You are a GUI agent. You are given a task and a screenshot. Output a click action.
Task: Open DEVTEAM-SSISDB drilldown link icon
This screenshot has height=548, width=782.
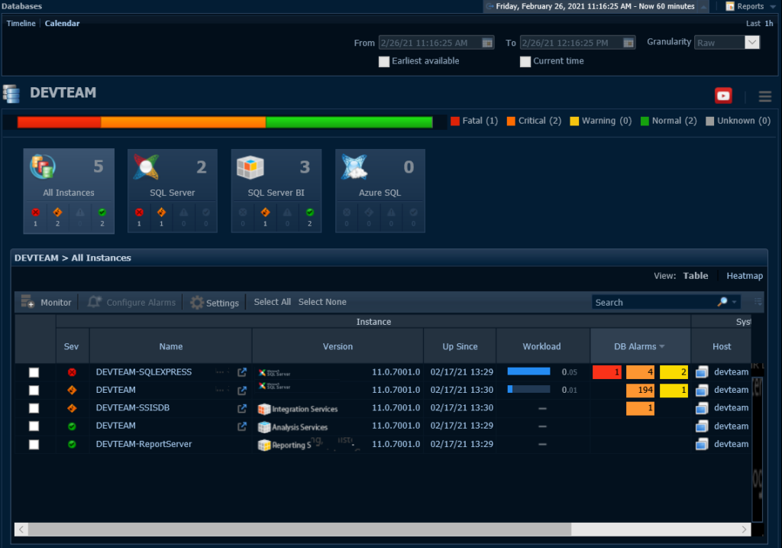242,408
